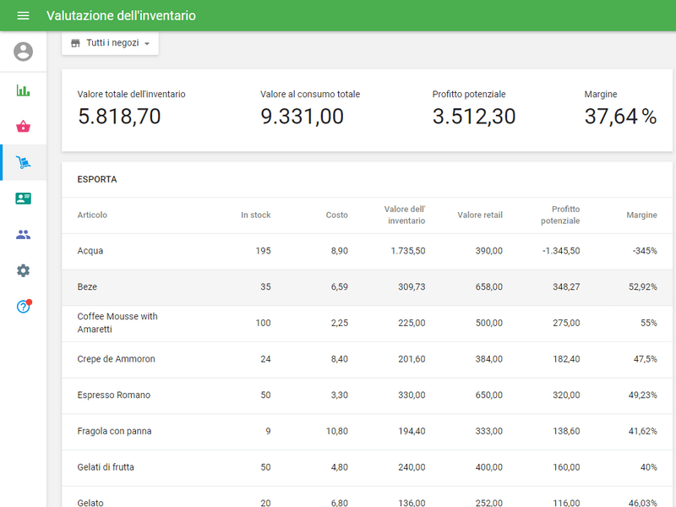This screenshot has width=676, height=507.
Task: Click the ESPORTA export button
Action: coord(97,180)
